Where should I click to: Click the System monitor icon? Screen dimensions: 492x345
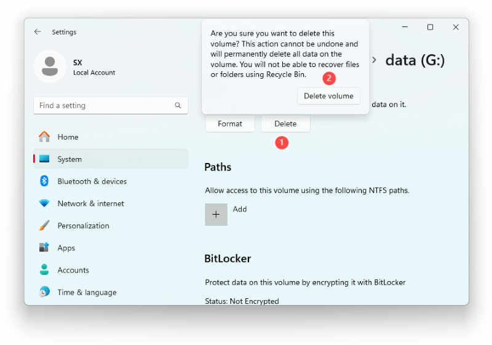tap(44, 159)
